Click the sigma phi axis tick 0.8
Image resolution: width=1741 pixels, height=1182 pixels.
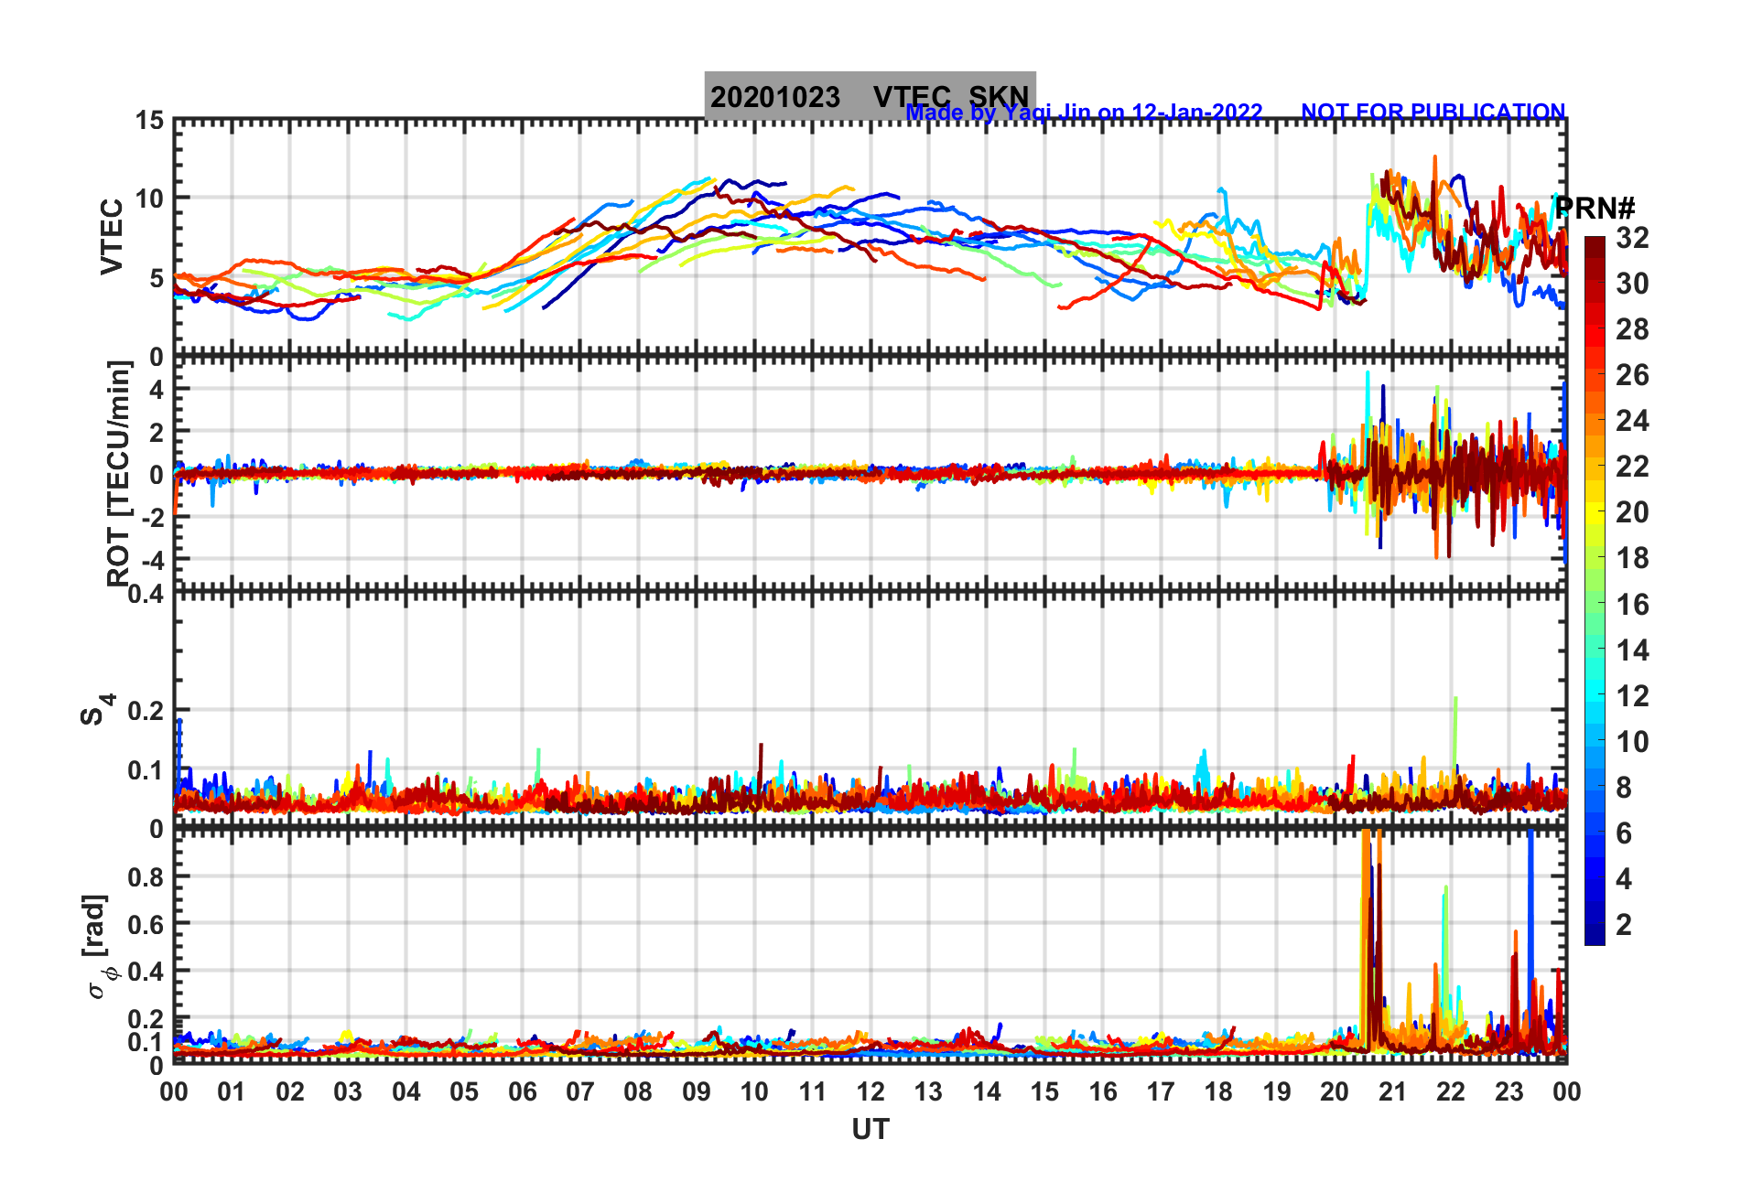point(146,876)
